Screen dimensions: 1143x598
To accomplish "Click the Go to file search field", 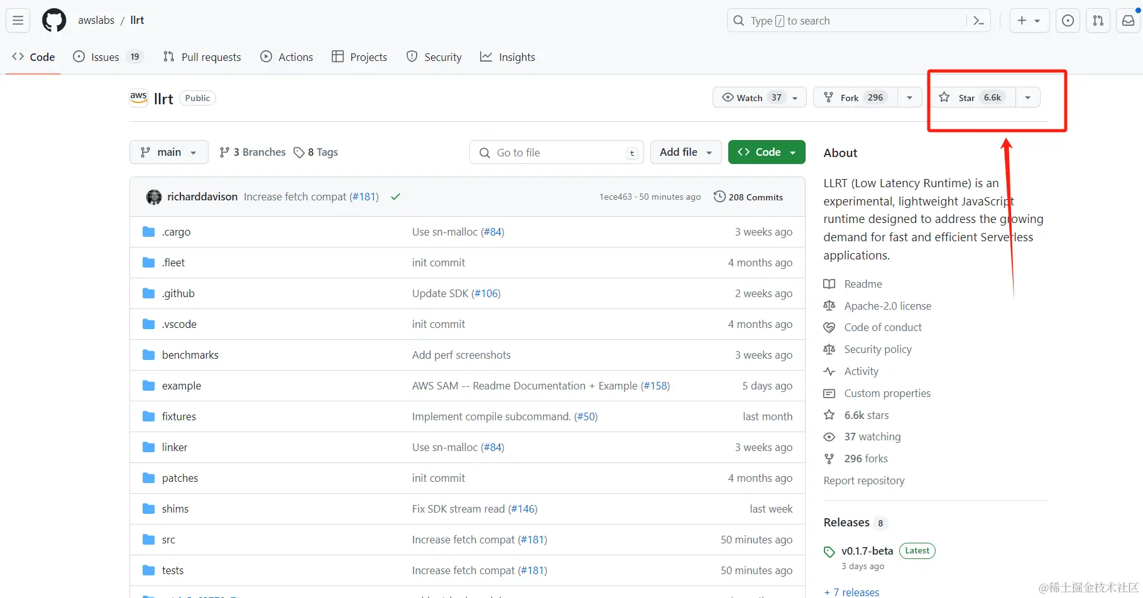I will pyautogui.click(x=557, y=153).
